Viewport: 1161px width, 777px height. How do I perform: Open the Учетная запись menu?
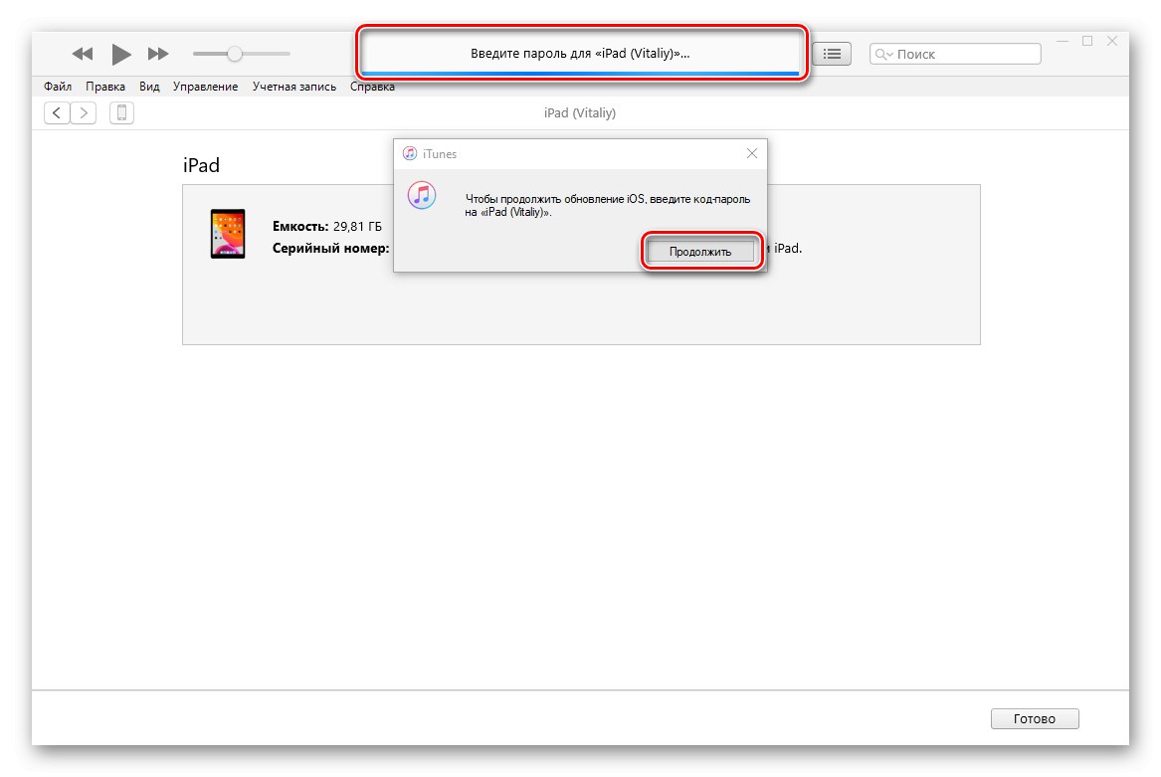pyautogui.click(x=293, y=87)
